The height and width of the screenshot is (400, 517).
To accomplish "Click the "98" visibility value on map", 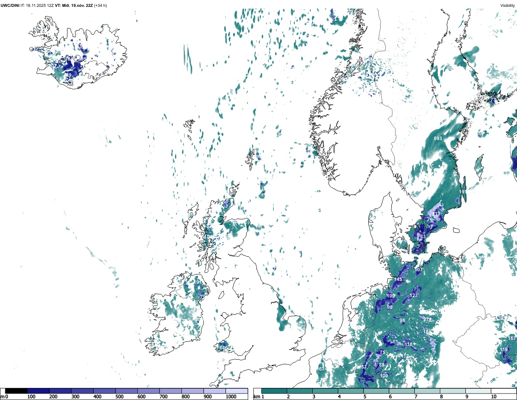I will click(390, 308).
